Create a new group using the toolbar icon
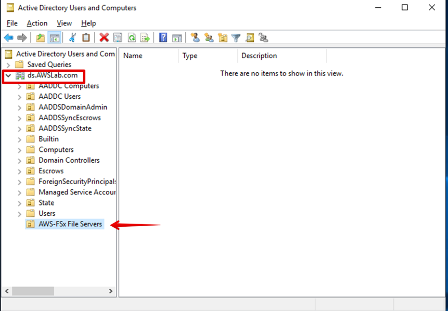The height and width of the screenshot is (311, 448). click(208, 37)
